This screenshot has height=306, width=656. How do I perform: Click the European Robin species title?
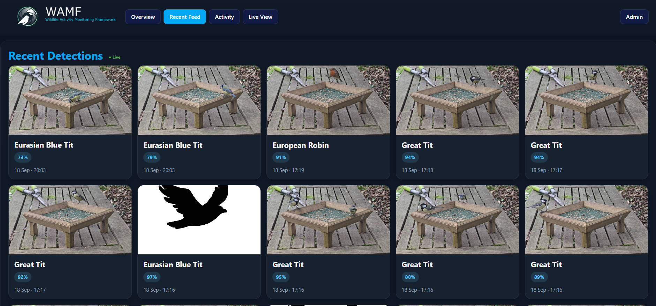tap(301, 145)
